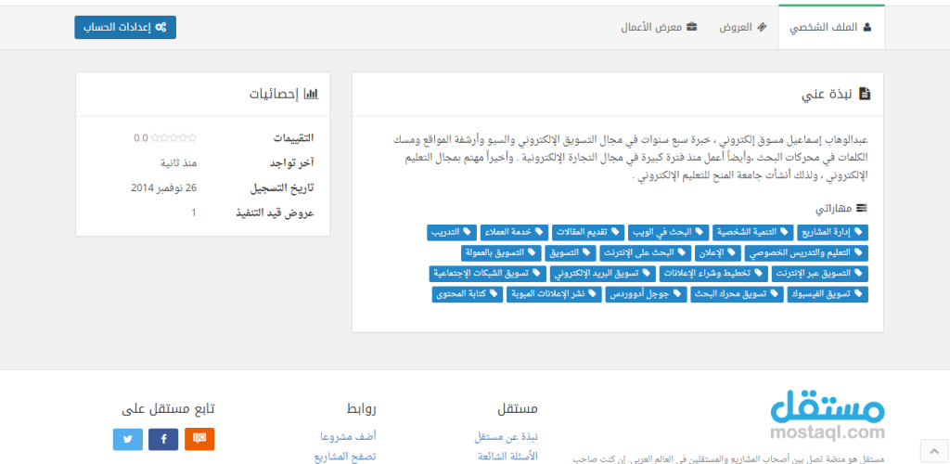Click the عروض قيد التنفيذ label
Screen dimensions: 950x464
click(x=275, y=213)
